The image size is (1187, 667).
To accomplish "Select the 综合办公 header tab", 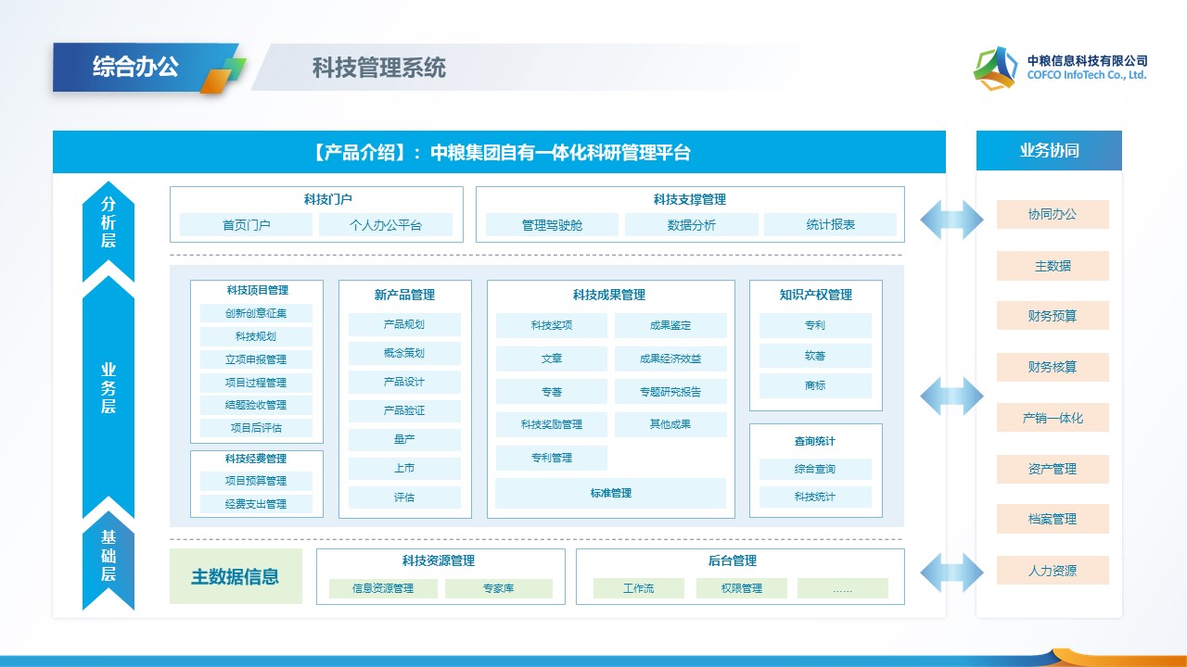I will click(x=135, y=67).
